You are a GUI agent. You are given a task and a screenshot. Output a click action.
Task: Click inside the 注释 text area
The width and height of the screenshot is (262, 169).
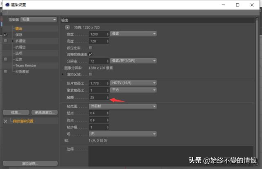171,156
